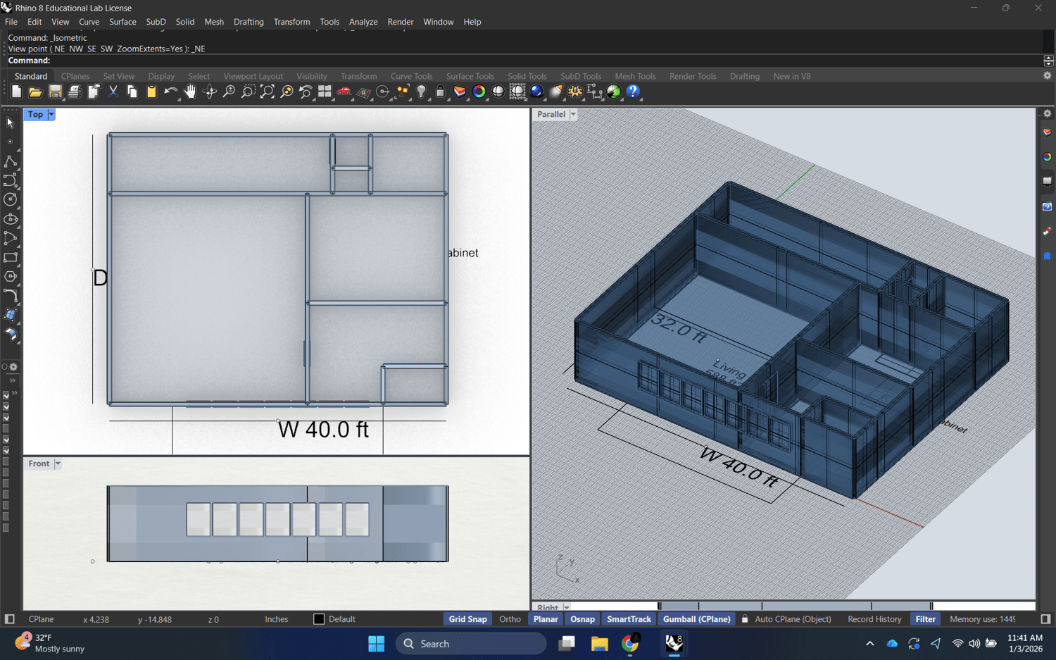Click the Zoom Extents toolbar icon
Screen dimensions: 1056x660
click(x=268, y=92)
